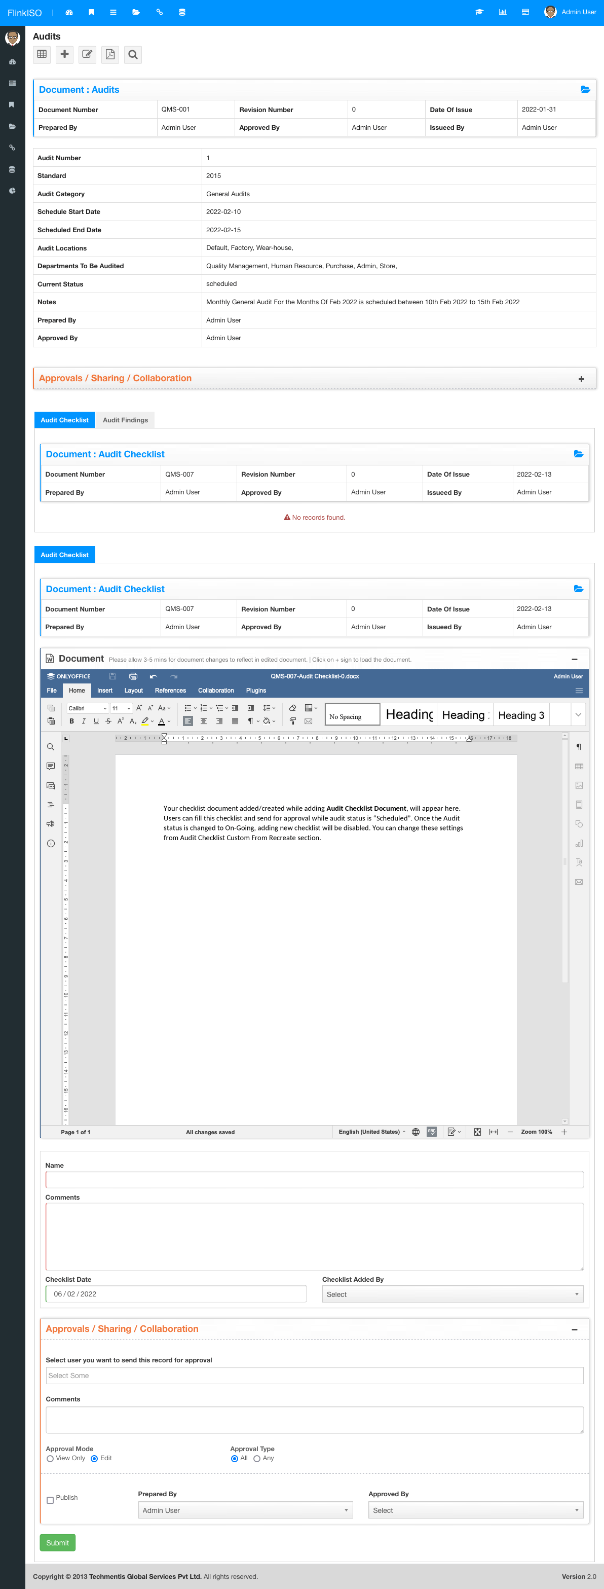Screen dimensions: 604x1589
Task: Open the folder icon in Document : Audits header
Action: coord(585,89)
